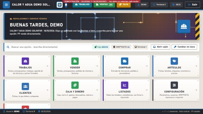
Task: Click the green VENDER register icon
Action: (x=75, y=61)
